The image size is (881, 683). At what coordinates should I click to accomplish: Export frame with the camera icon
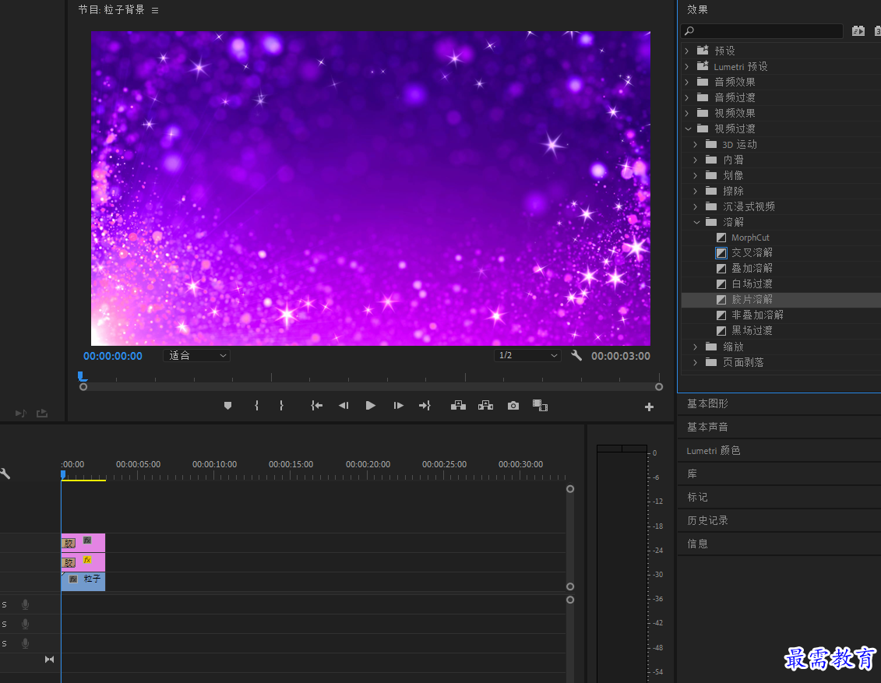[x=513, y=406]
